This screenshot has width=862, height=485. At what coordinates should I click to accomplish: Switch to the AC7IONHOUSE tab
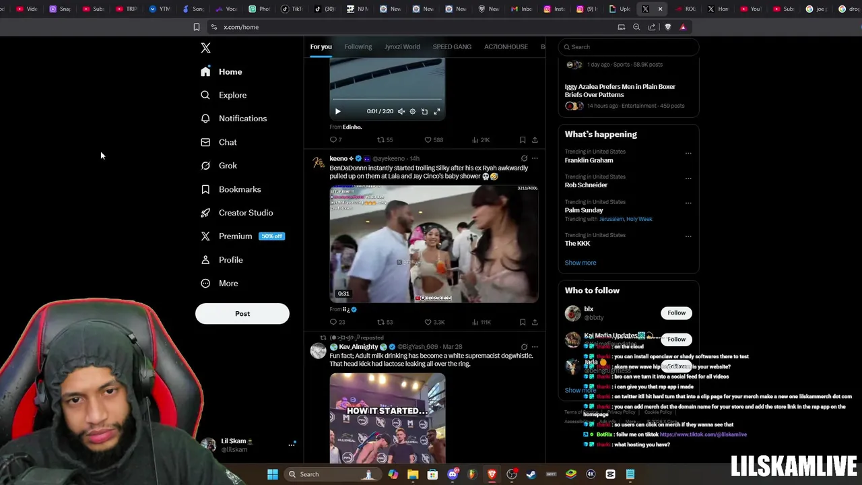pos(506,46)
